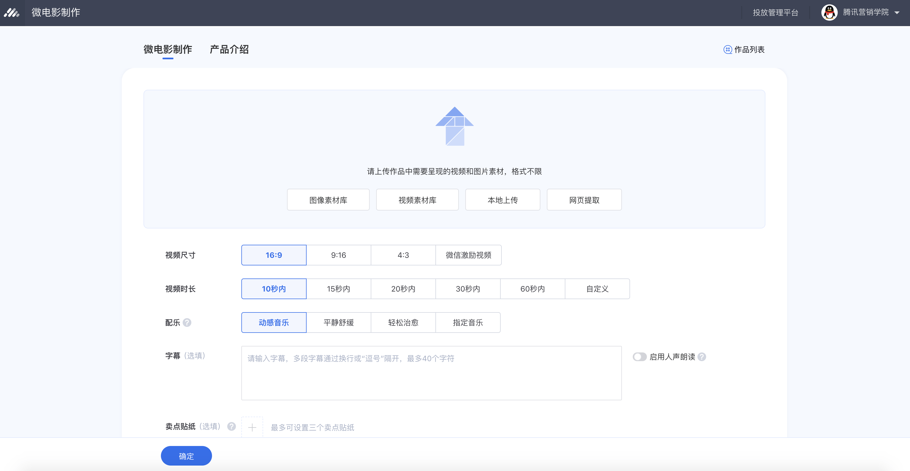Select the 9:16 video size

tap(338, 255)
